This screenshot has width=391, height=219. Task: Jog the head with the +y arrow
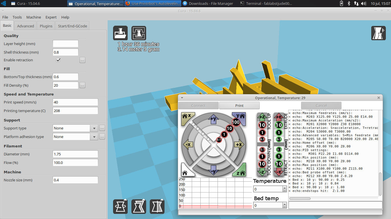(x=213, y=119)
